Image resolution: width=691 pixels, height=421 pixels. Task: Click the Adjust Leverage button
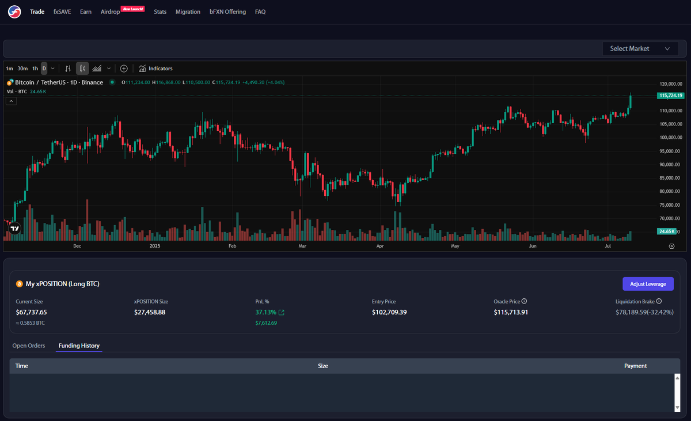pos(648,284)
